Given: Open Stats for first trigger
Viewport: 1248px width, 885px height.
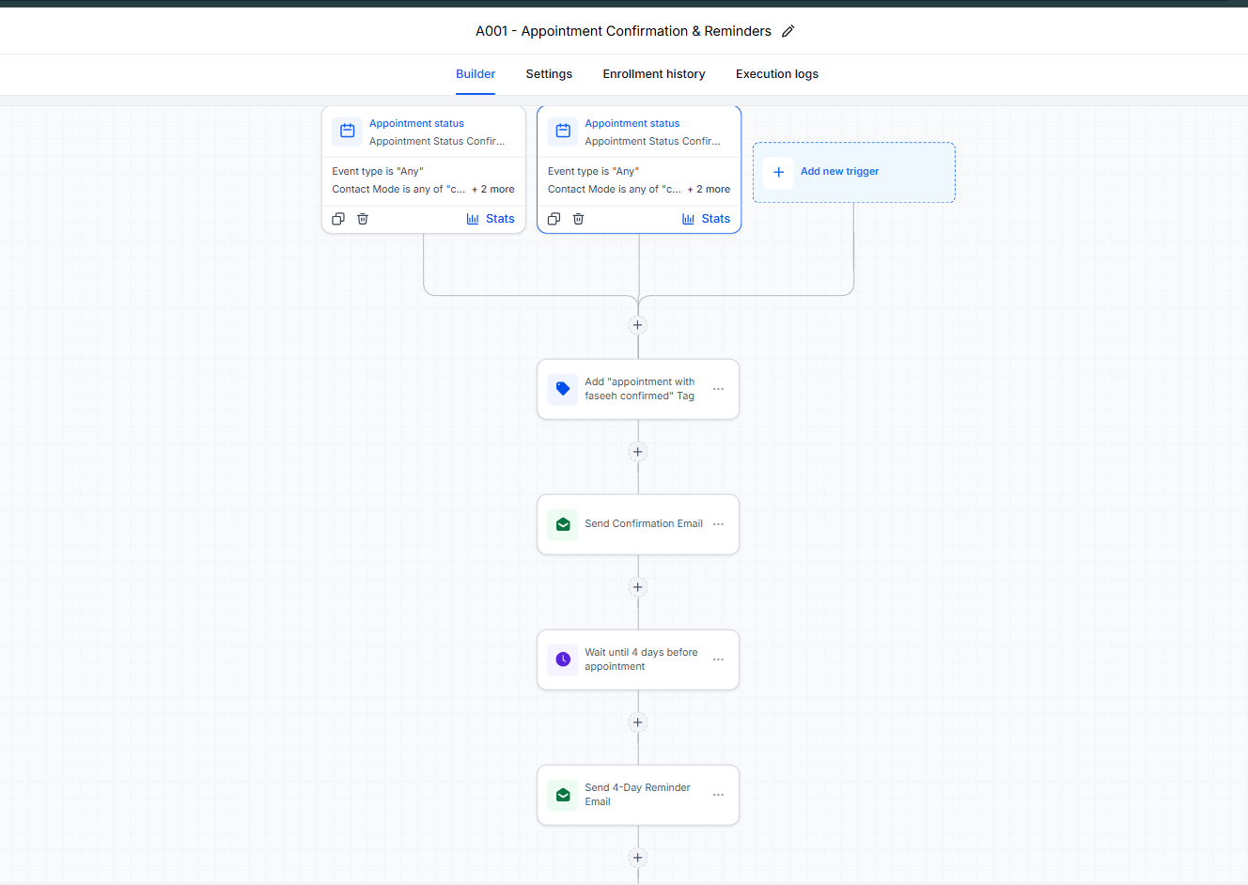Looking at the screenshot, I should pyautogui.click(x=491, y=219).
